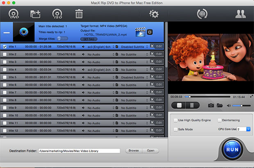This screenshot has height=168, width=254.
Task: Edit title 12
Action: [159, 130]
